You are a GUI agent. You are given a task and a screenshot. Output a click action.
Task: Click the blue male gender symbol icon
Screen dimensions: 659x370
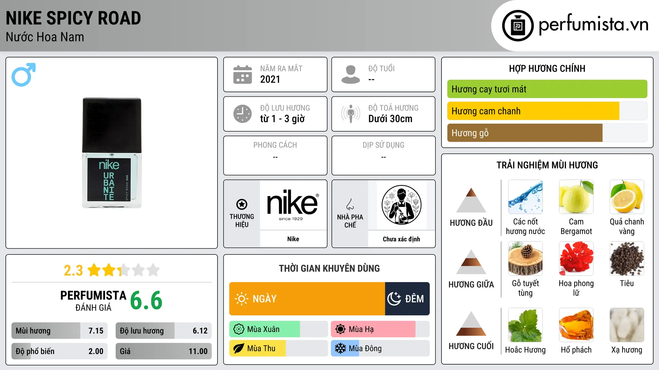coord(23,75)
